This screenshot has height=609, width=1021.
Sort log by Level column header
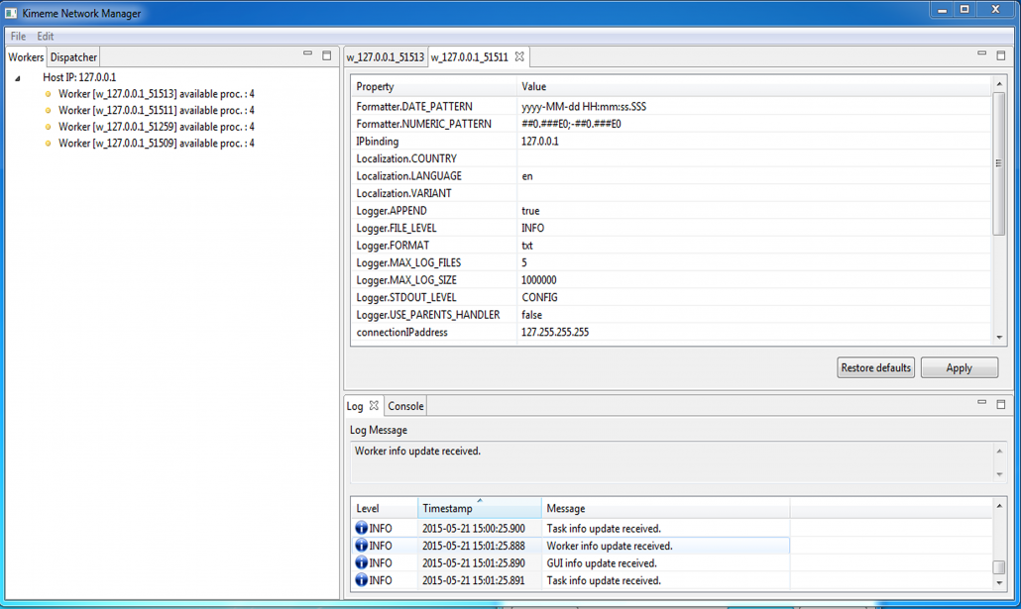[x=385, y=508]
